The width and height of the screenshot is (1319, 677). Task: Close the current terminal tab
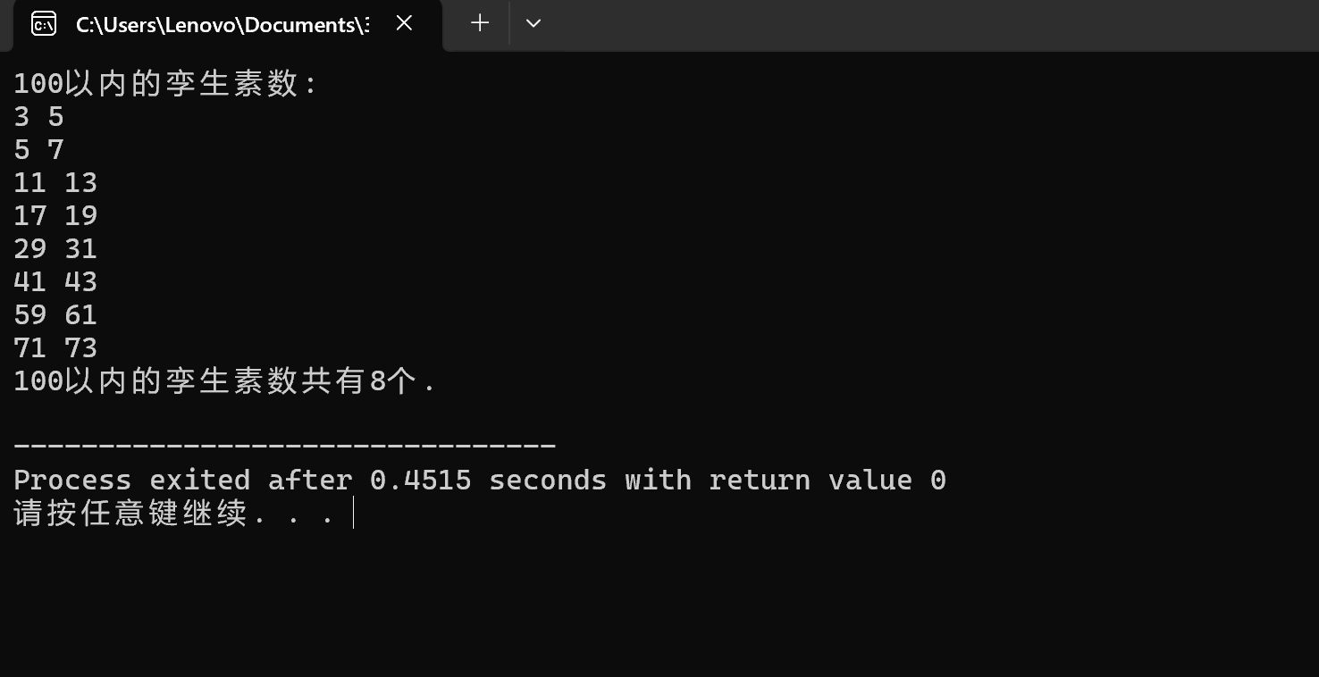(x=404, y=23)
